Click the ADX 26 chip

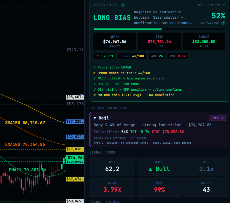click(157, 56)
